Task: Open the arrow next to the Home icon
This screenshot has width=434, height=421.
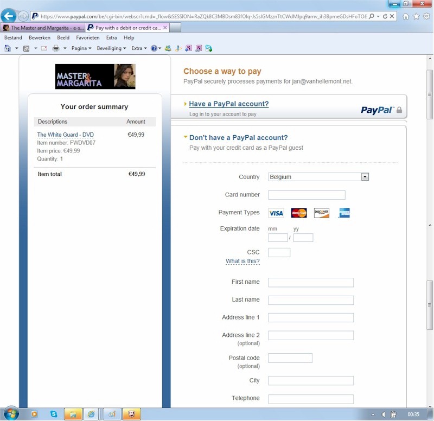Action: (x=17, y=48)
